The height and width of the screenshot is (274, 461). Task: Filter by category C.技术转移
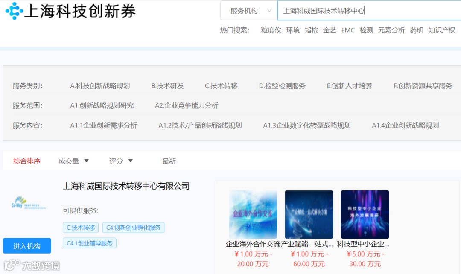pyautogui.click(x=221, y=86)
